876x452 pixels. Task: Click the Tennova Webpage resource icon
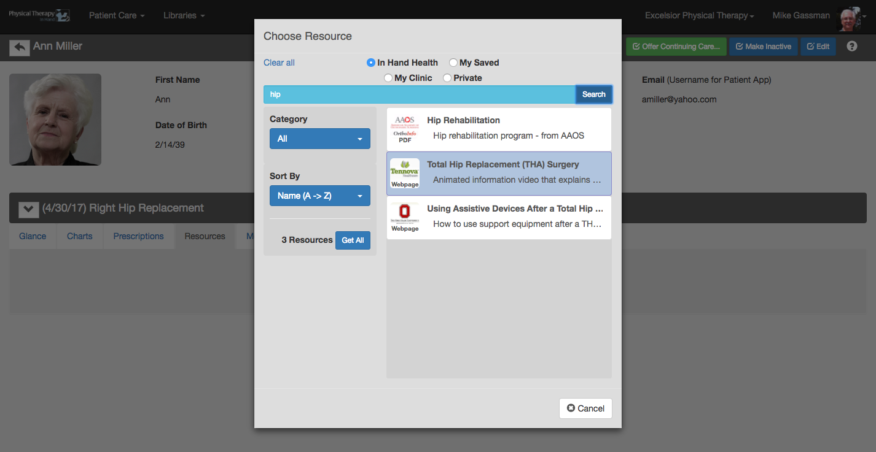click(x=405, y=174)
